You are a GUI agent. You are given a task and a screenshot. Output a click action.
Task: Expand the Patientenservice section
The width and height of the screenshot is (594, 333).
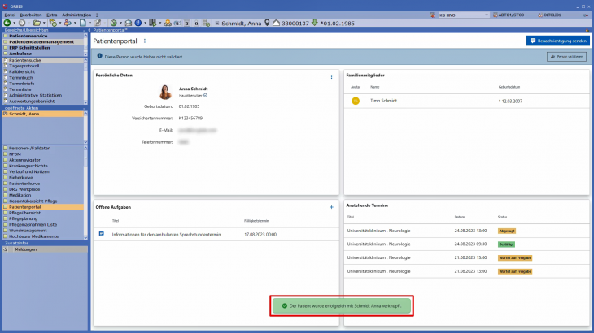tap(30, 36)
